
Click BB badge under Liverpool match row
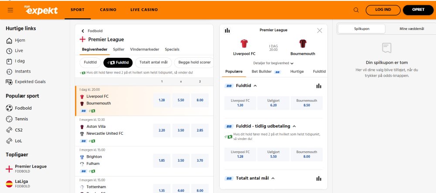click(x=83, y=111)
